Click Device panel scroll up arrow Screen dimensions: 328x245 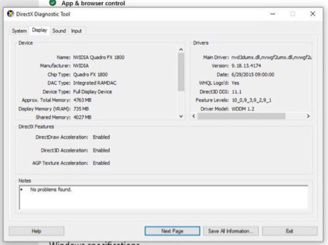[x=181, y=49]
